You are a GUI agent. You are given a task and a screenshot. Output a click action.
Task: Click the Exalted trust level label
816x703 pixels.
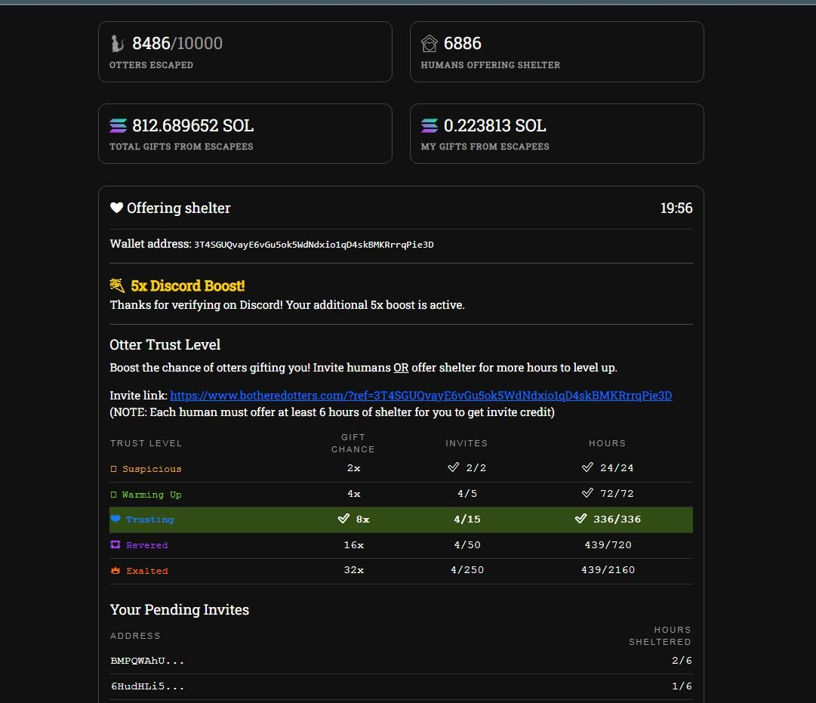146,571
